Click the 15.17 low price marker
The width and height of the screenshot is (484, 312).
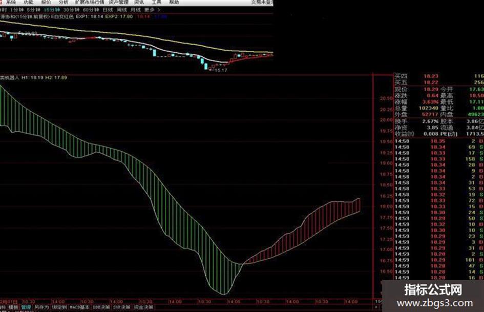(221, 70)
